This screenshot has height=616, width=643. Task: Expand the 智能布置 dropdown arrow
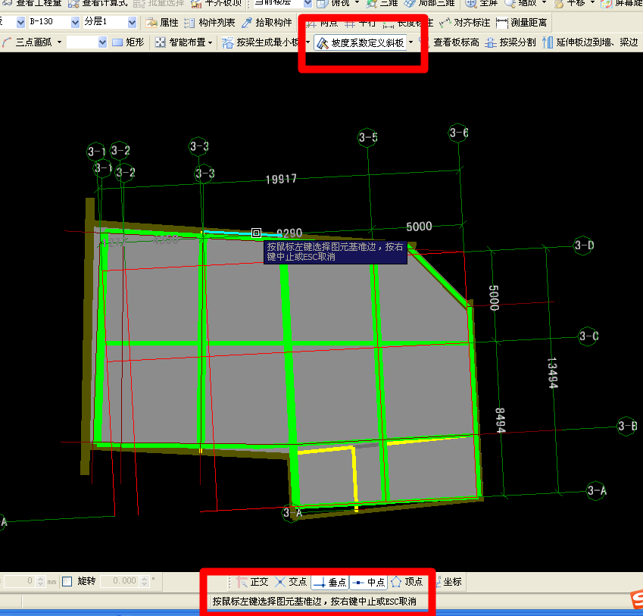[211, 42]
